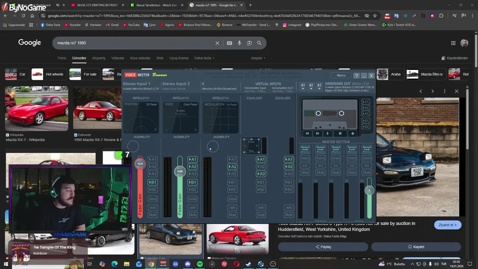The image size is (478, 269).
Task: Open Spotify from the Windows taskbar
Action: 200,264
